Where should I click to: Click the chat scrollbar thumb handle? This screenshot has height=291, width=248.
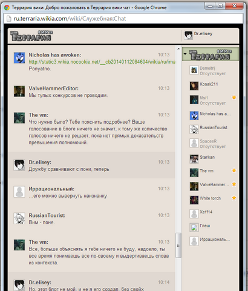pyautogui.click(x=178, y=246)
